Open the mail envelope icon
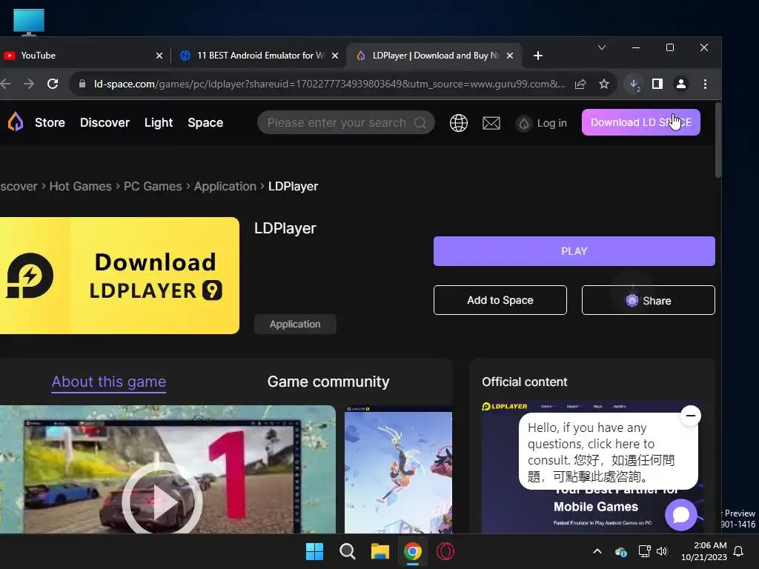 [491, 123]
